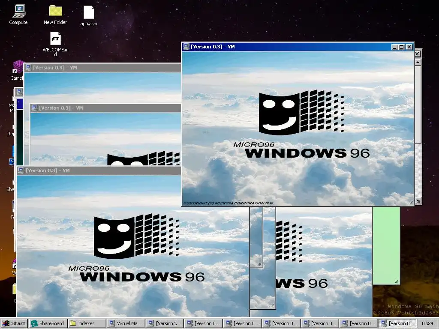The width and height of the screenshot is (439, 329).
Task: Click the Start button on the taskbar
Action: point(14,323)
